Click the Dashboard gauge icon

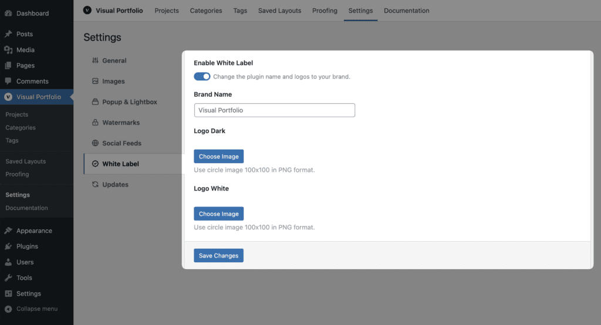pyautogui.click(x=8, y=13)
